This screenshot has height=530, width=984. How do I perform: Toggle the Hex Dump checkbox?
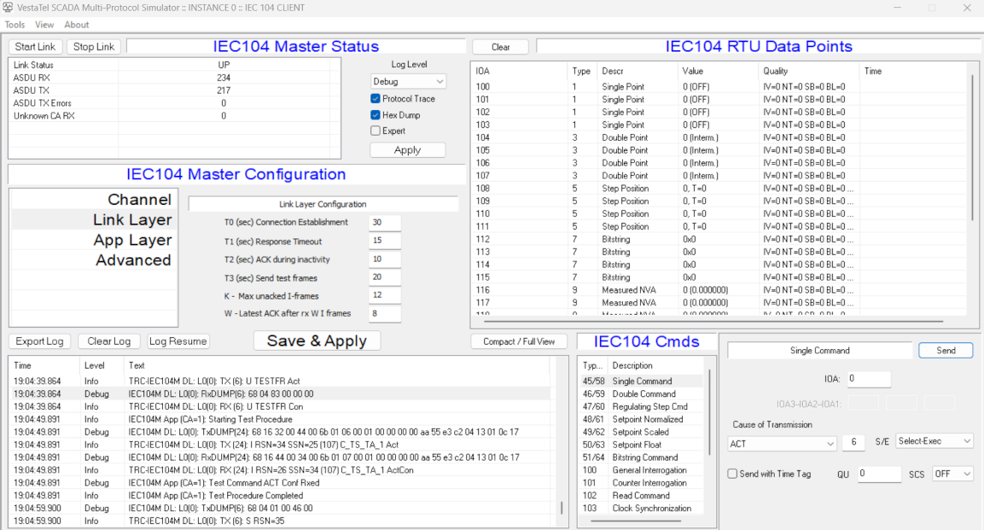(376, 115)
